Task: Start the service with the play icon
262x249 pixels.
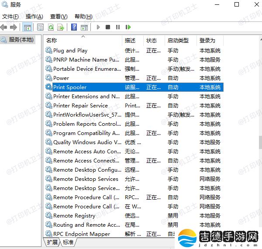Action: (98, 27)
